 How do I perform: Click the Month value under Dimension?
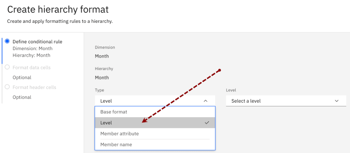(102, 56)
